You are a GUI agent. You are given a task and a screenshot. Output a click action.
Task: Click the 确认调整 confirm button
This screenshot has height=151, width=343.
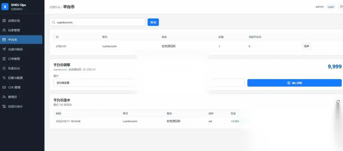294,83
